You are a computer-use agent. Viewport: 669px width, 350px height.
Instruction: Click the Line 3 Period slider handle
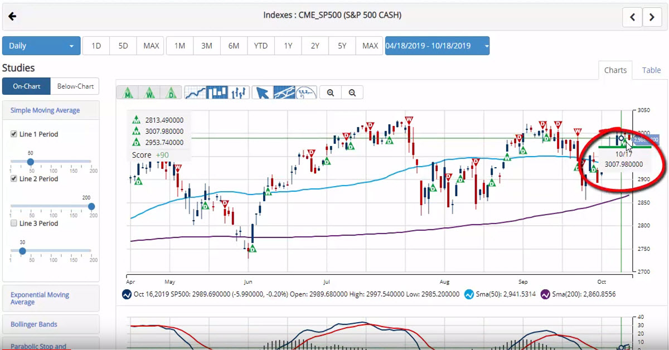coord(22,251)
